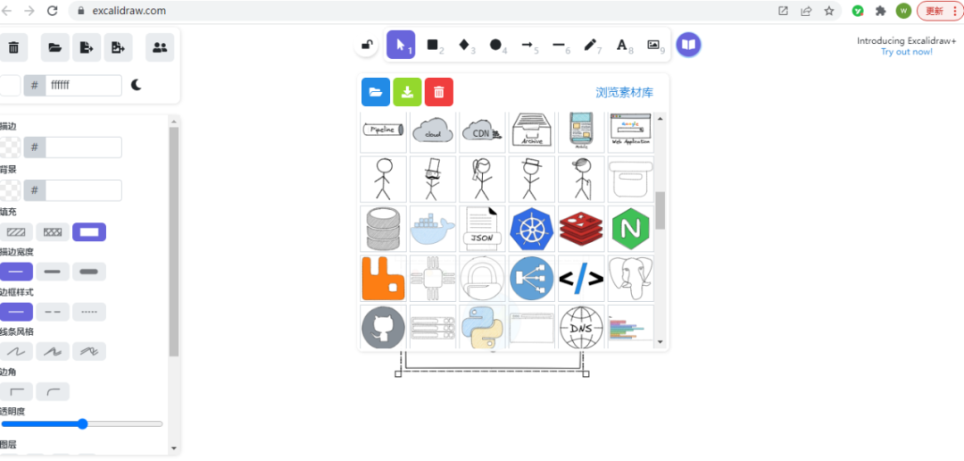Pick the Python logo library item

click(x=482, y=326)
